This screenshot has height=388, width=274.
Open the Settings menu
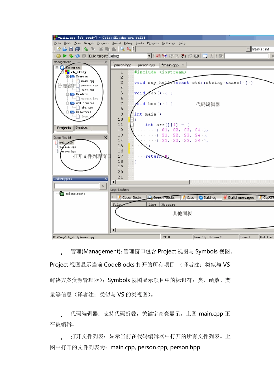click(168, 43)
